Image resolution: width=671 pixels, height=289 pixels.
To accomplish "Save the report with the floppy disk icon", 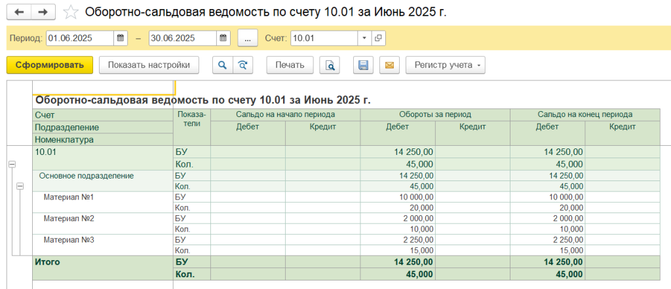I will coord(363,65).
